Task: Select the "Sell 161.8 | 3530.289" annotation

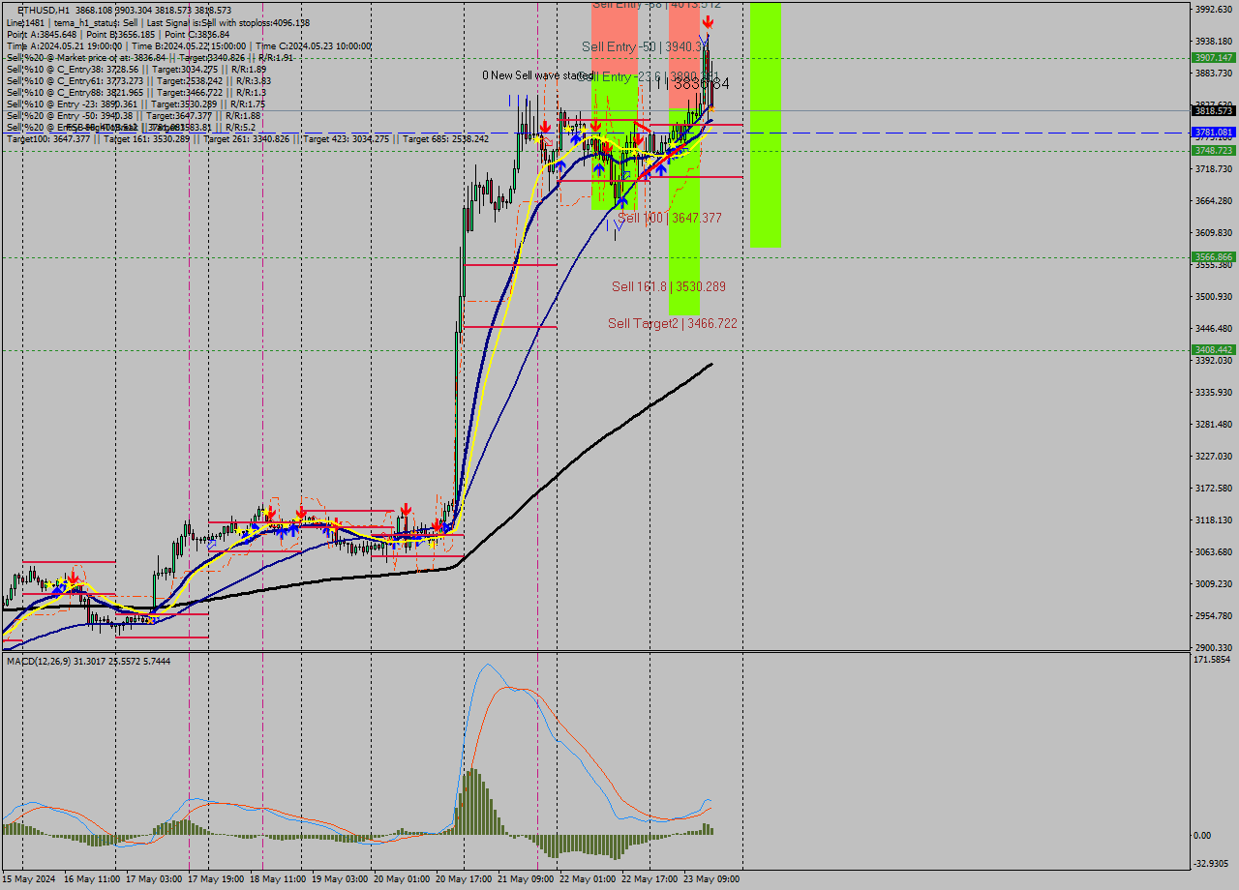Action: [x=668, y=286]
